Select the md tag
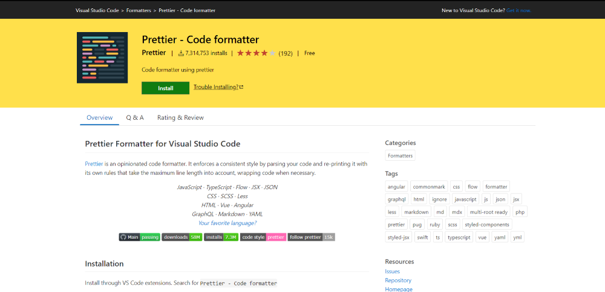 (x=440, y=212)
